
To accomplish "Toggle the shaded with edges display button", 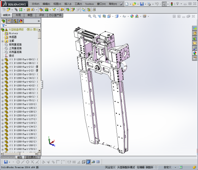I will click(88, 162).
